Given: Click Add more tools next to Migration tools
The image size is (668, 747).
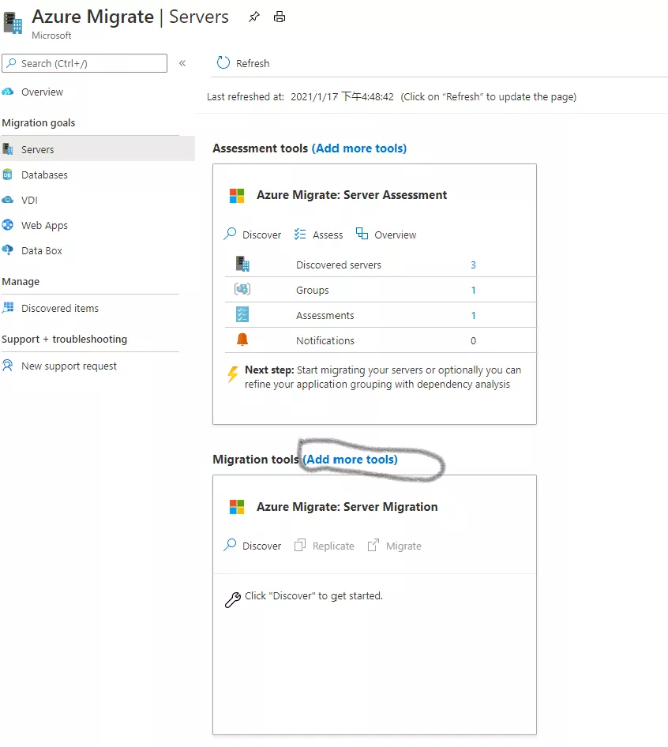Looking at the screenshot, I should click(x=350, y=459).
